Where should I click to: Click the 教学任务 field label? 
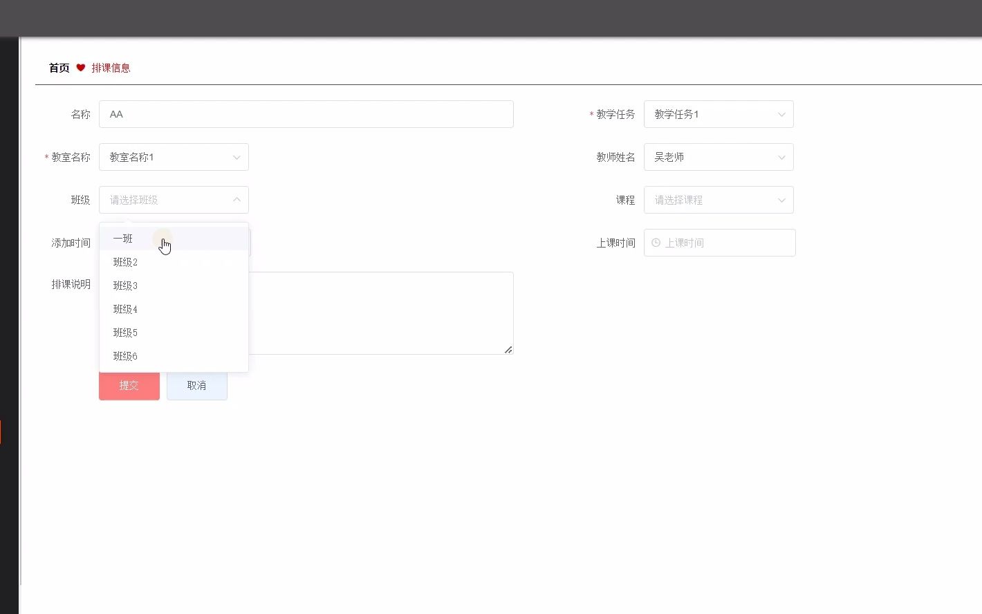pyautogui.click(x=615, y=114)
